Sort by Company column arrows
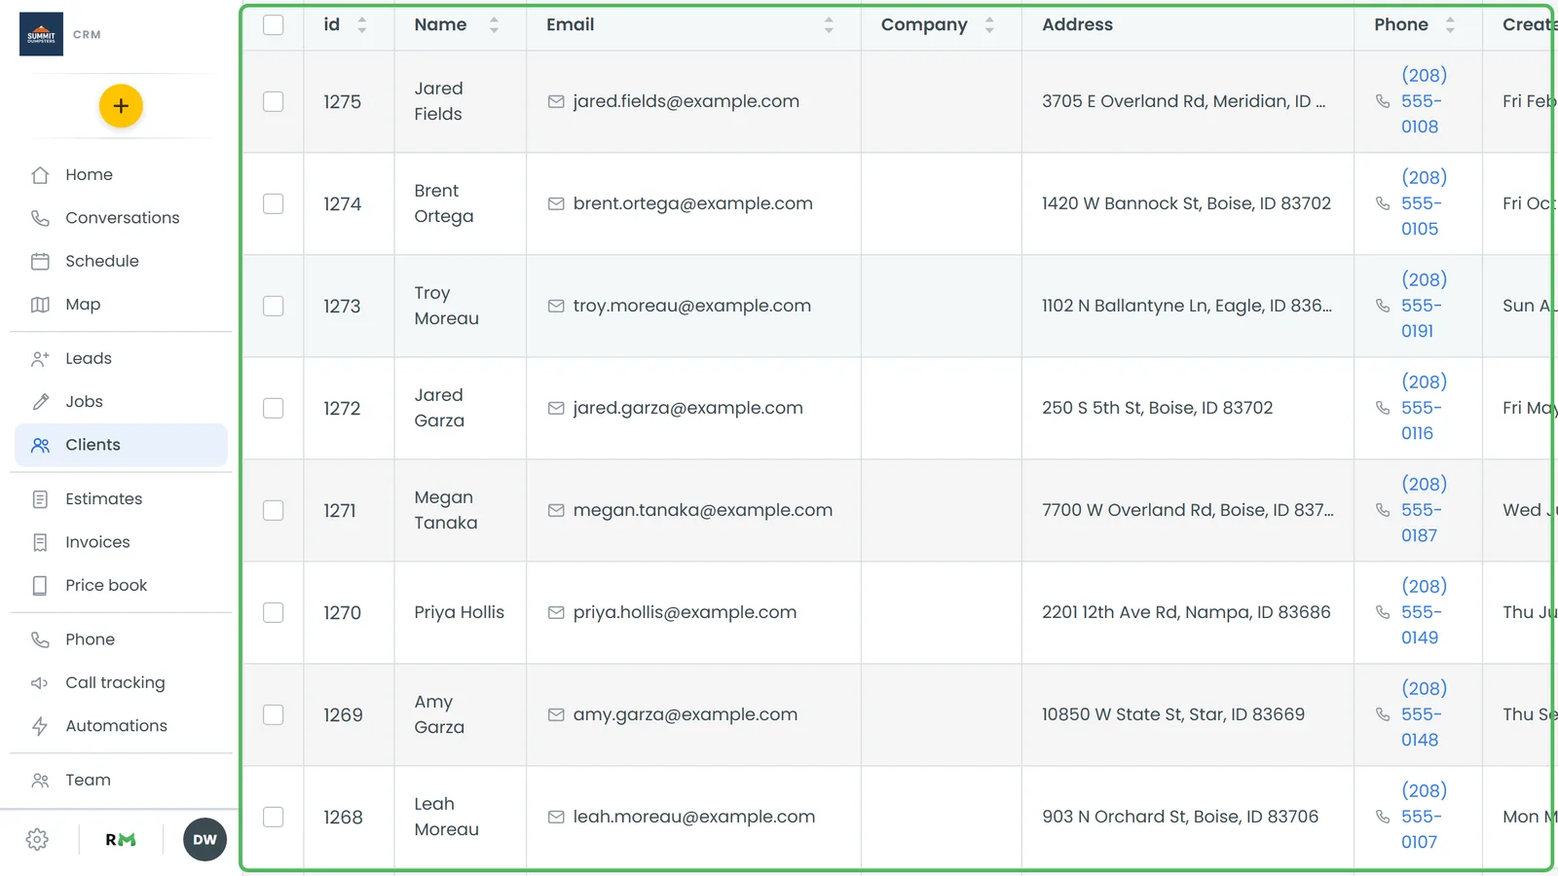1558x876 pixels. [989, 25]
